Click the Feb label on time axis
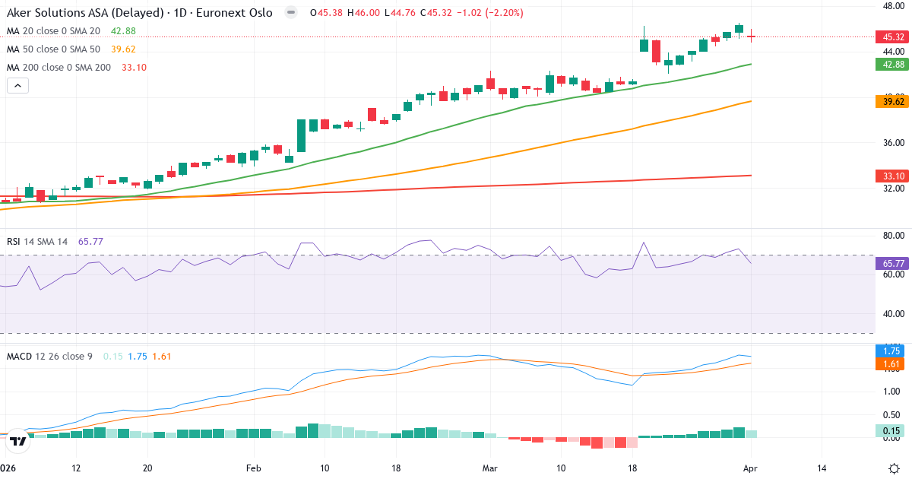The height and width of the screenshot is (479, 912). tap(253, 468)
